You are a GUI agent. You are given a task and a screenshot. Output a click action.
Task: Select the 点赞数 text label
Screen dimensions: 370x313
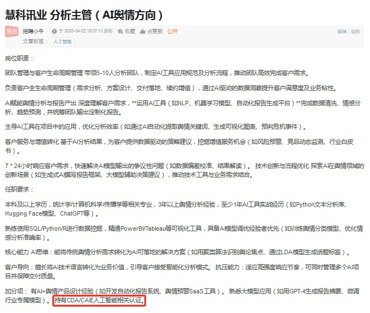[x=155, y=31]
